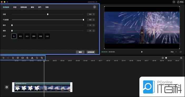Click the 瘦脸 face slimming slider handle
This screenshot has height=97, width=185.
[12, 31]
